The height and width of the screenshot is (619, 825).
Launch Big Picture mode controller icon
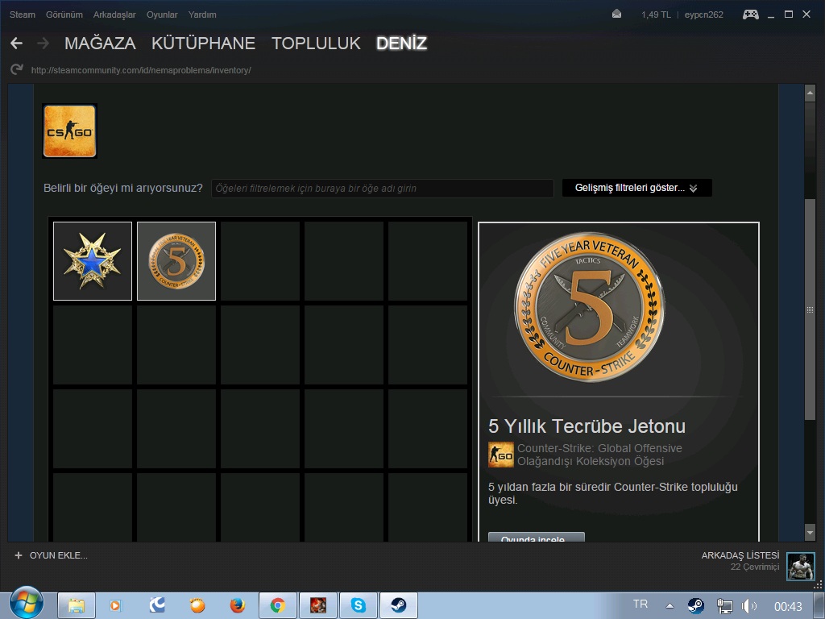750,15
